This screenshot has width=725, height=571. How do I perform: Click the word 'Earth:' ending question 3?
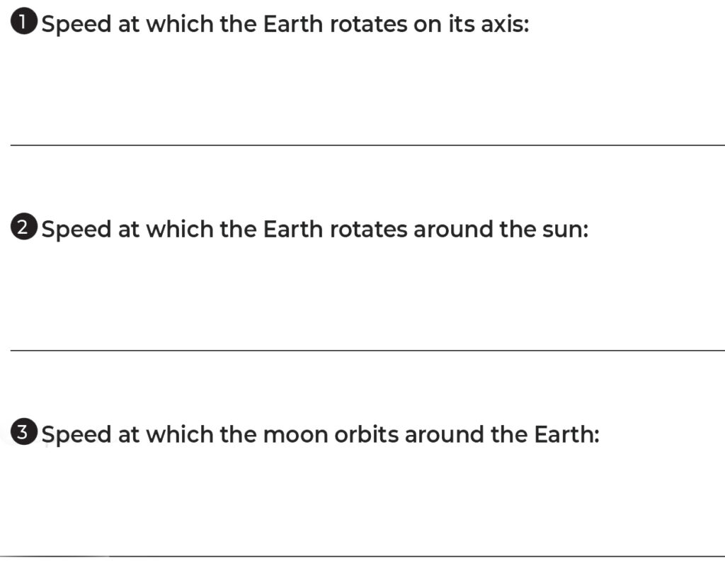pos(567,434)
